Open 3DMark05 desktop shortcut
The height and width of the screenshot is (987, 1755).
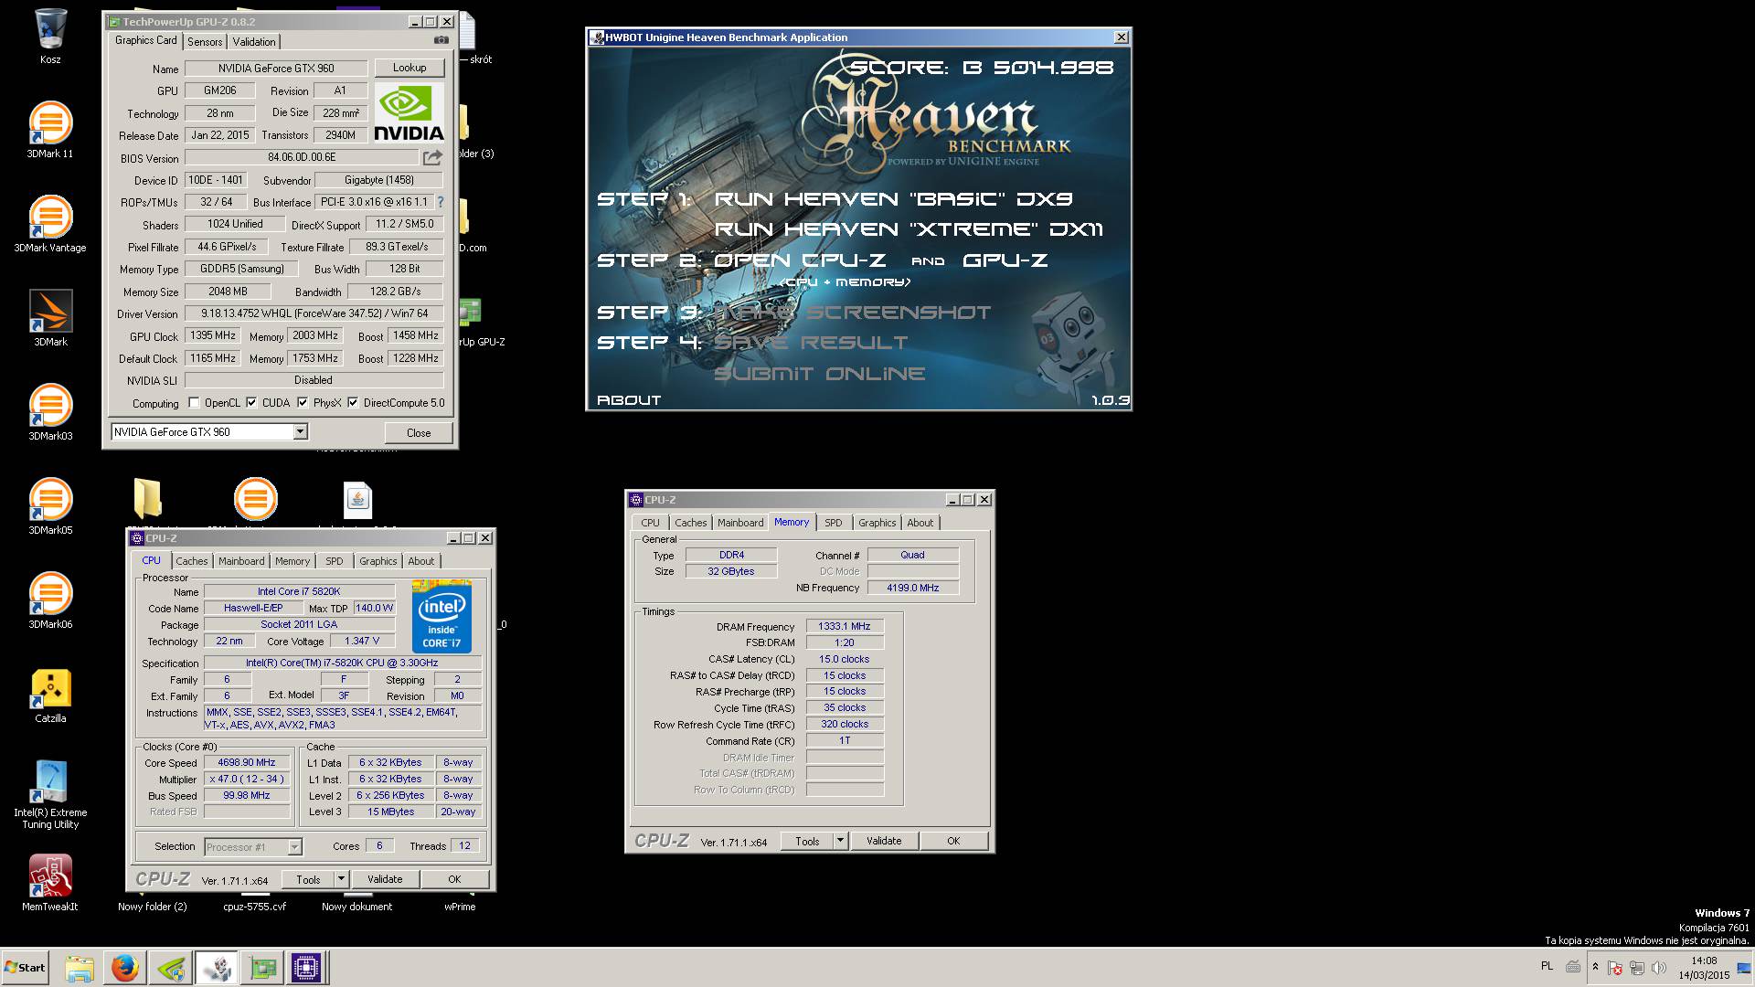click(50, 506)
